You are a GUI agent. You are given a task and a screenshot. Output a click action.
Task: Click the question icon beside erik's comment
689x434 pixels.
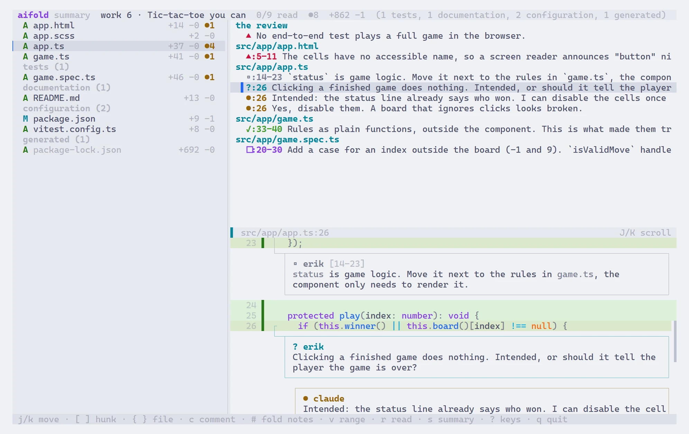pyautogui.click(x=295, y=347)
